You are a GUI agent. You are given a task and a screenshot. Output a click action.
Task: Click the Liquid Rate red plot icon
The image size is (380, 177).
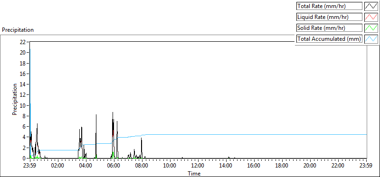(371, 17)
